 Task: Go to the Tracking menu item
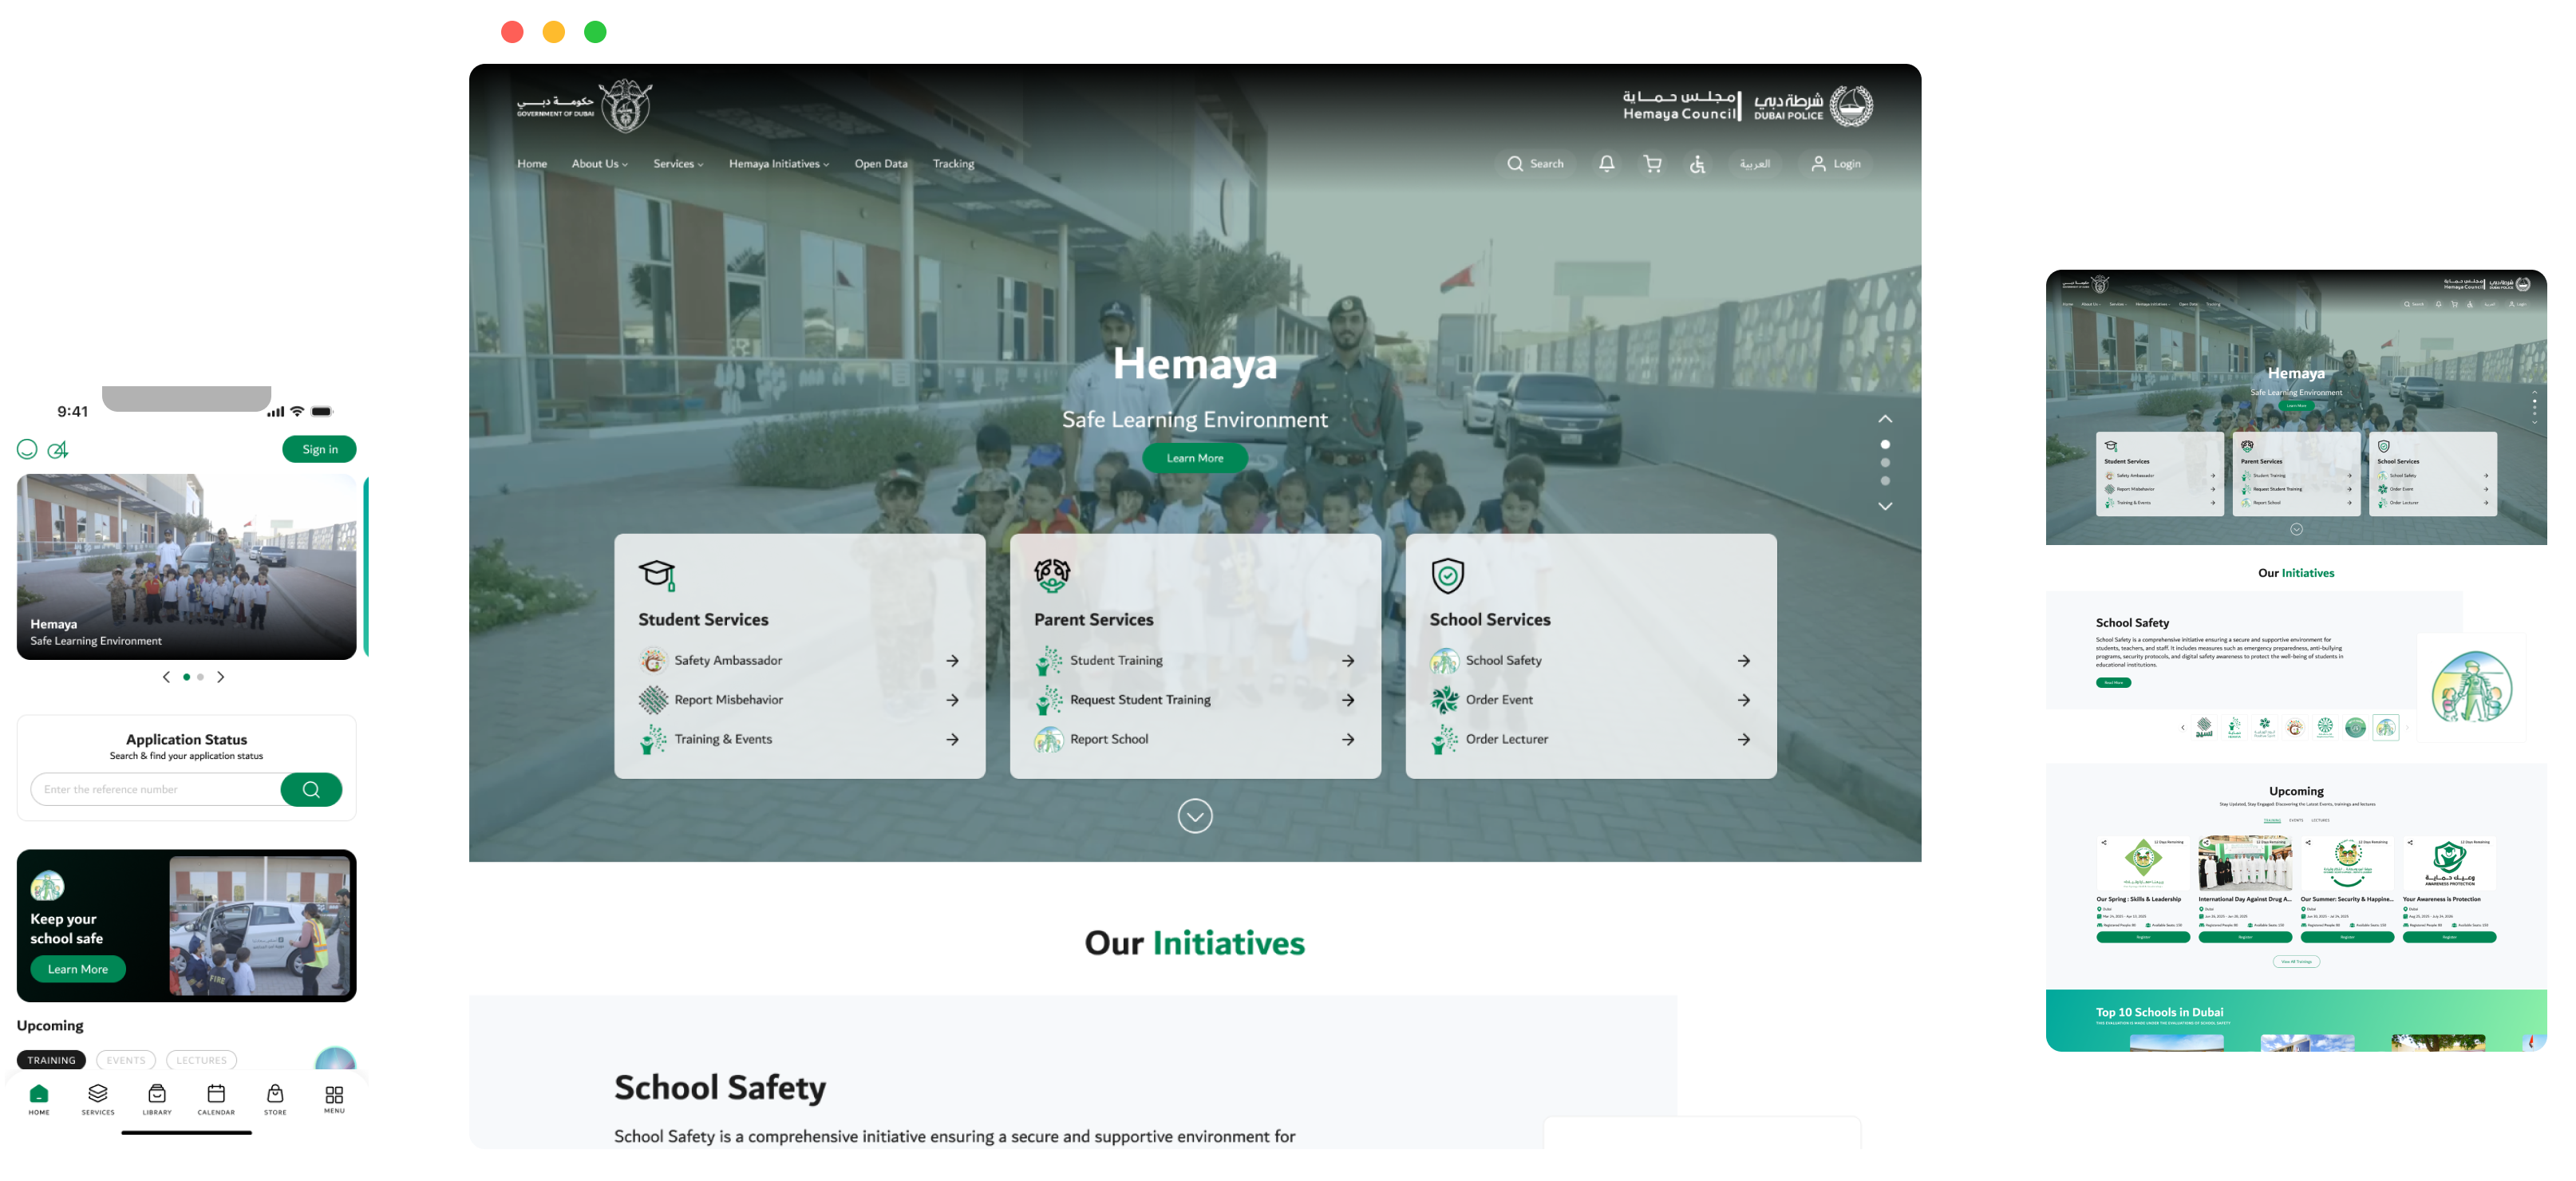tap(953, 164)
